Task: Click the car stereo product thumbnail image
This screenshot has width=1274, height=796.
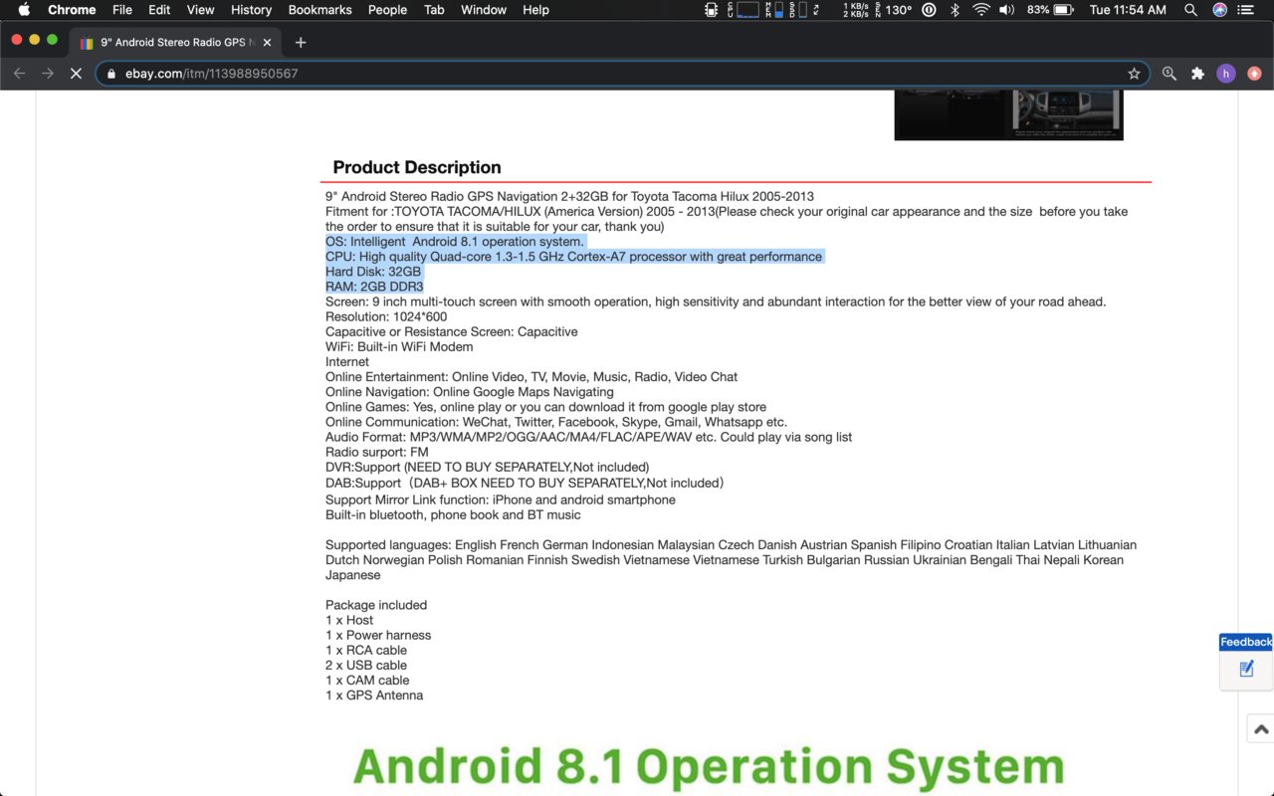Action: point(1008,115)
